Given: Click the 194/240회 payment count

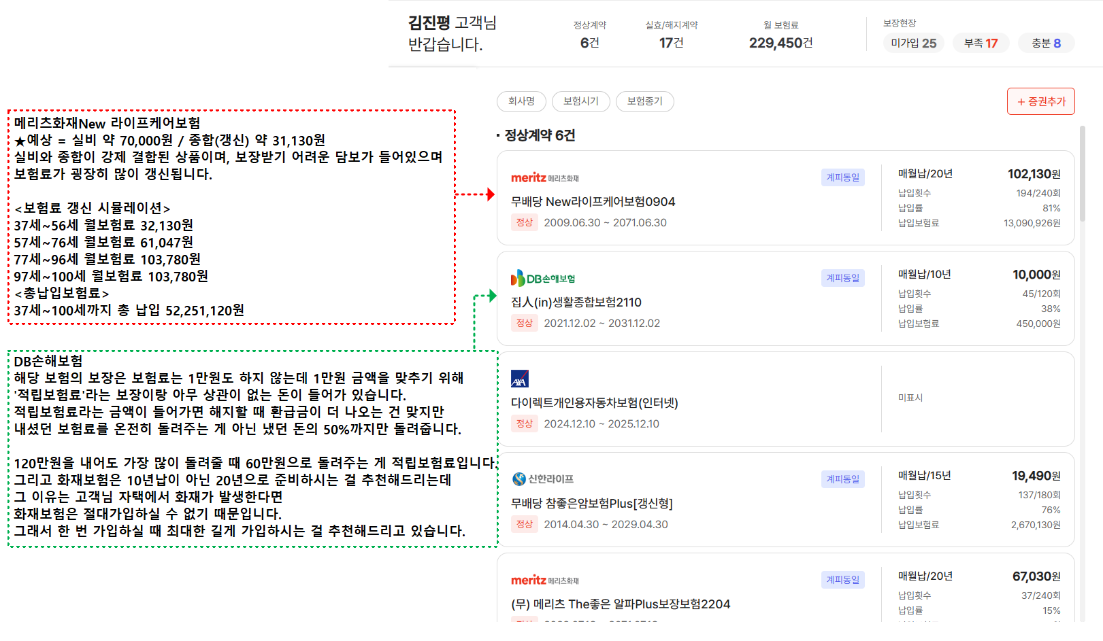Looking at the screenshot, I should coord(1038,193).
